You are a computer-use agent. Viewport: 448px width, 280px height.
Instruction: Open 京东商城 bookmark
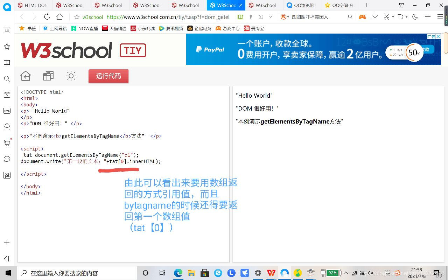142,28
